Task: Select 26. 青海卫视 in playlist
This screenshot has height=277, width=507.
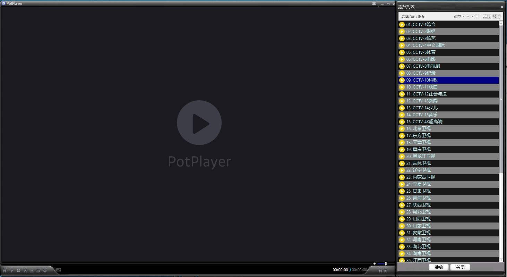Action: pyautogui.click(x=449, y=198)
